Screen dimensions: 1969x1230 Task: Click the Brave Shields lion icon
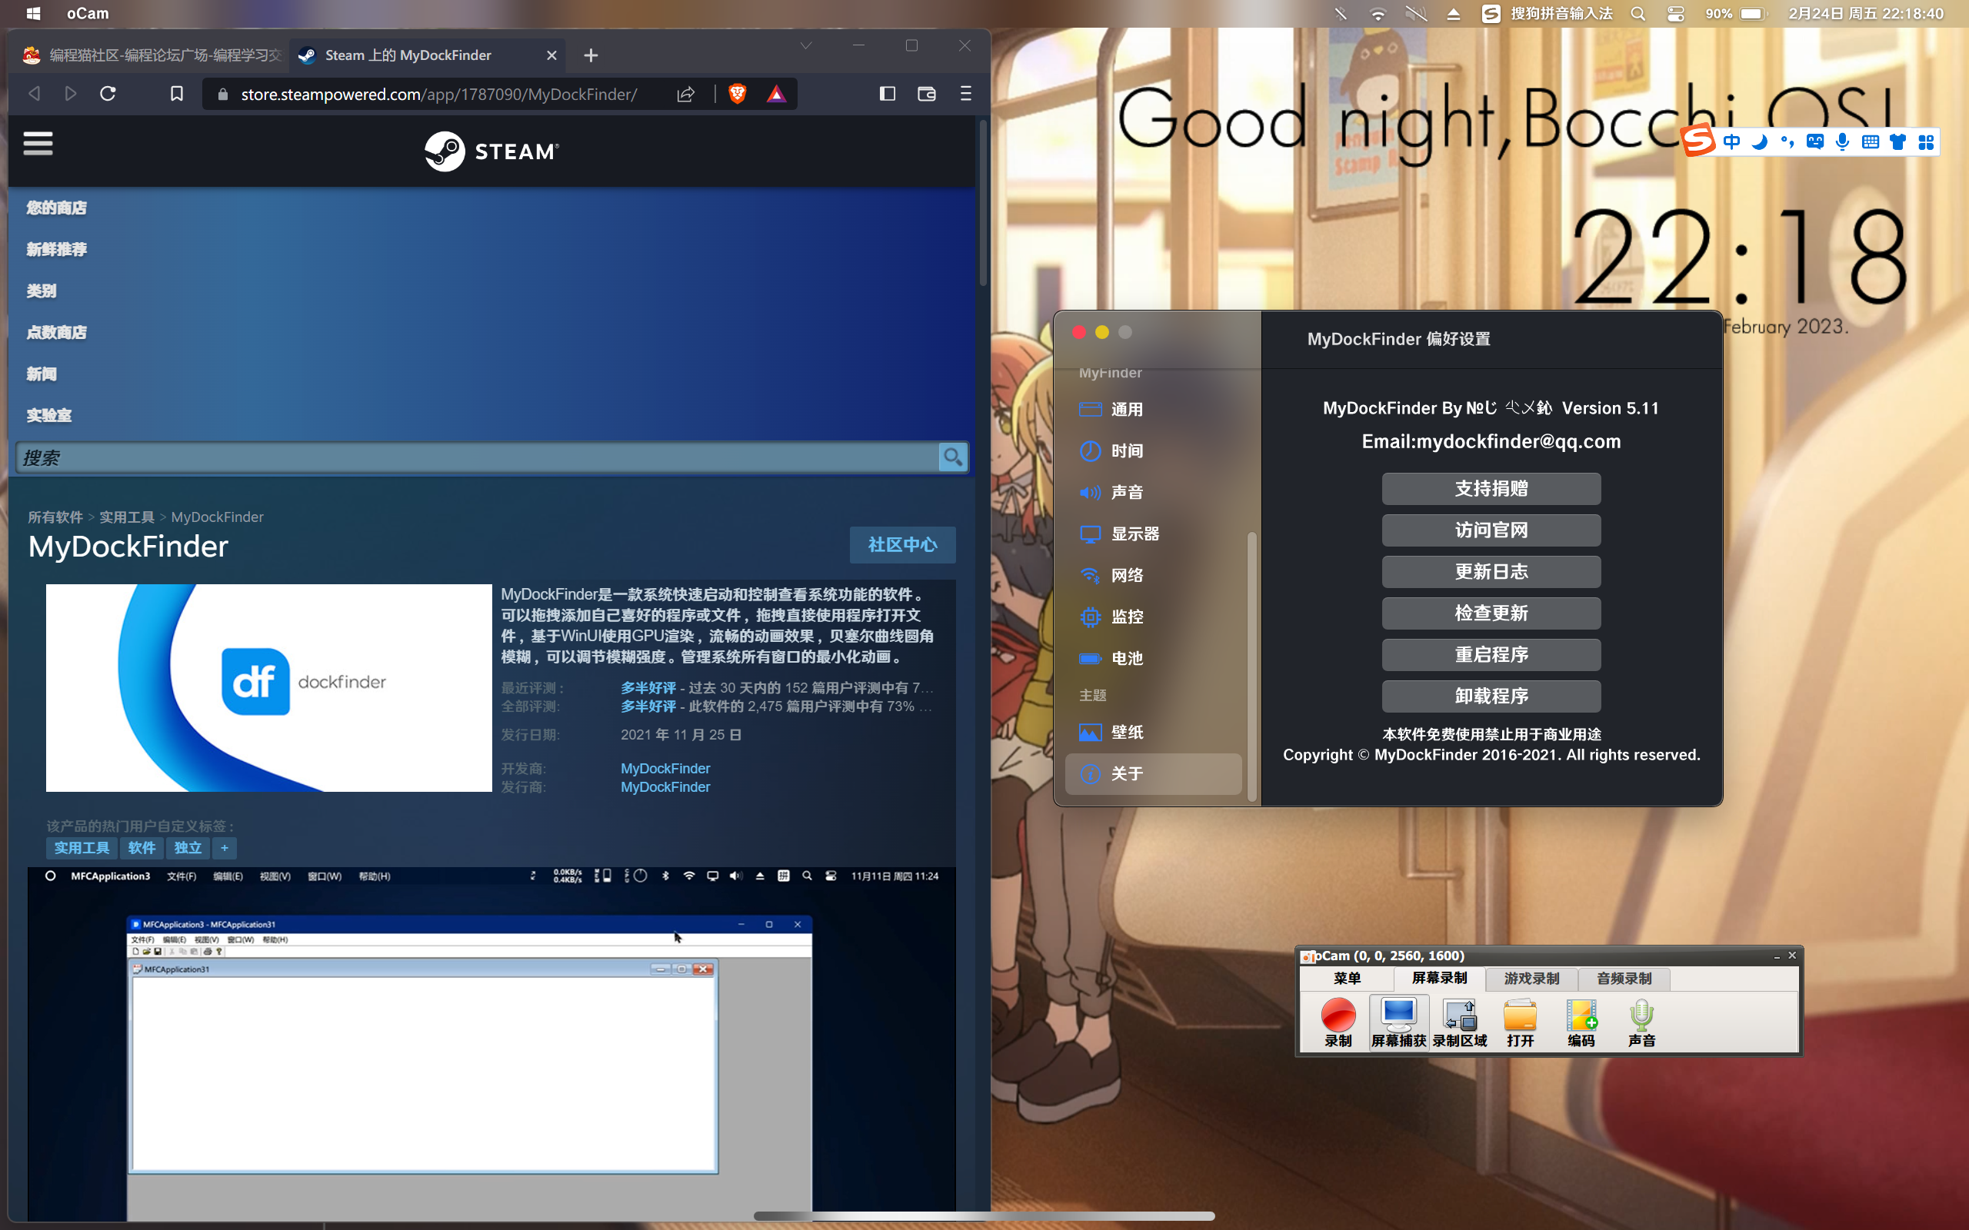(x=737, y=94)
